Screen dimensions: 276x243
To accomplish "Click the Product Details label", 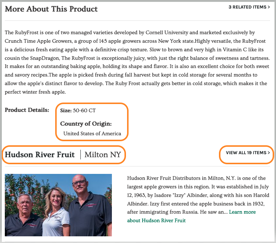I will 27,110.
